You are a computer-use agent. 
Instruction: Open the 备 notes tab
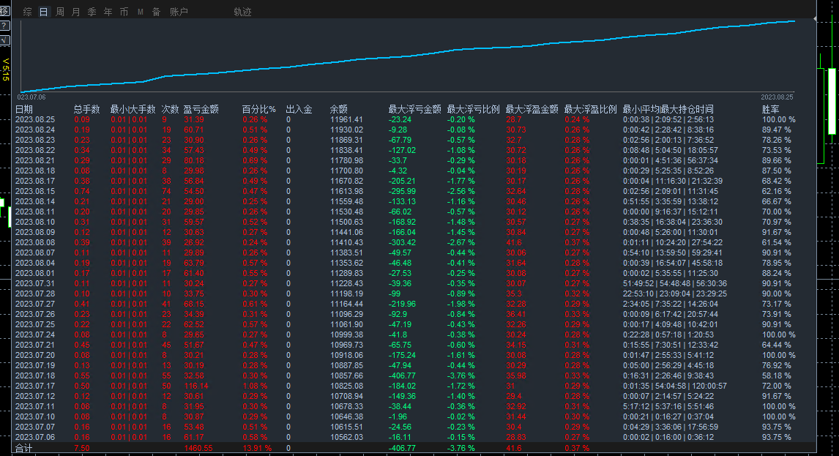pos(156,12)
